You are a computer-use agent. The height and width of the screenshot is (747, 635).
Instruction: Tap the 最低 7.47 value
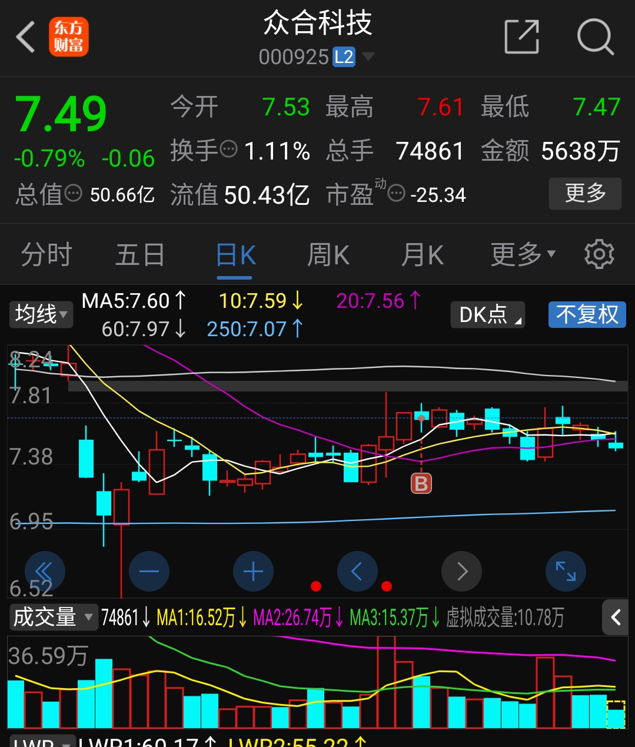click(597, 107)
